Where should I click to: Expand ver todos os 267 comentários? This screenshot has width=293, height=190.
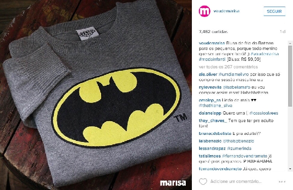click(x=228, y=67)
